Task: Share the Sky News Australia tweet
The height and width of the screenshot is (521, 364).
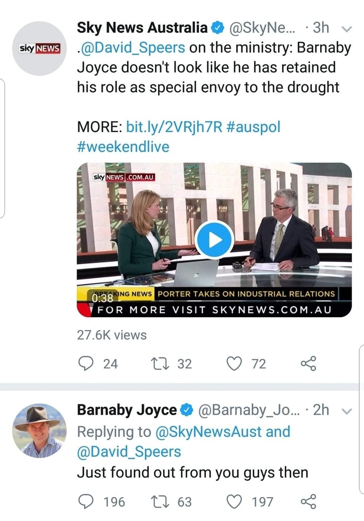Action: click(309, 363)
